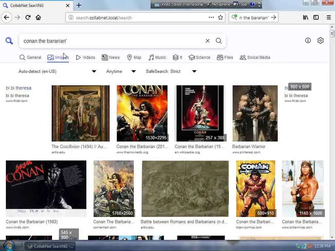The image size is (335, 251).
Task: Submit search with the magnifier button
Action: [x=219, y=41]
